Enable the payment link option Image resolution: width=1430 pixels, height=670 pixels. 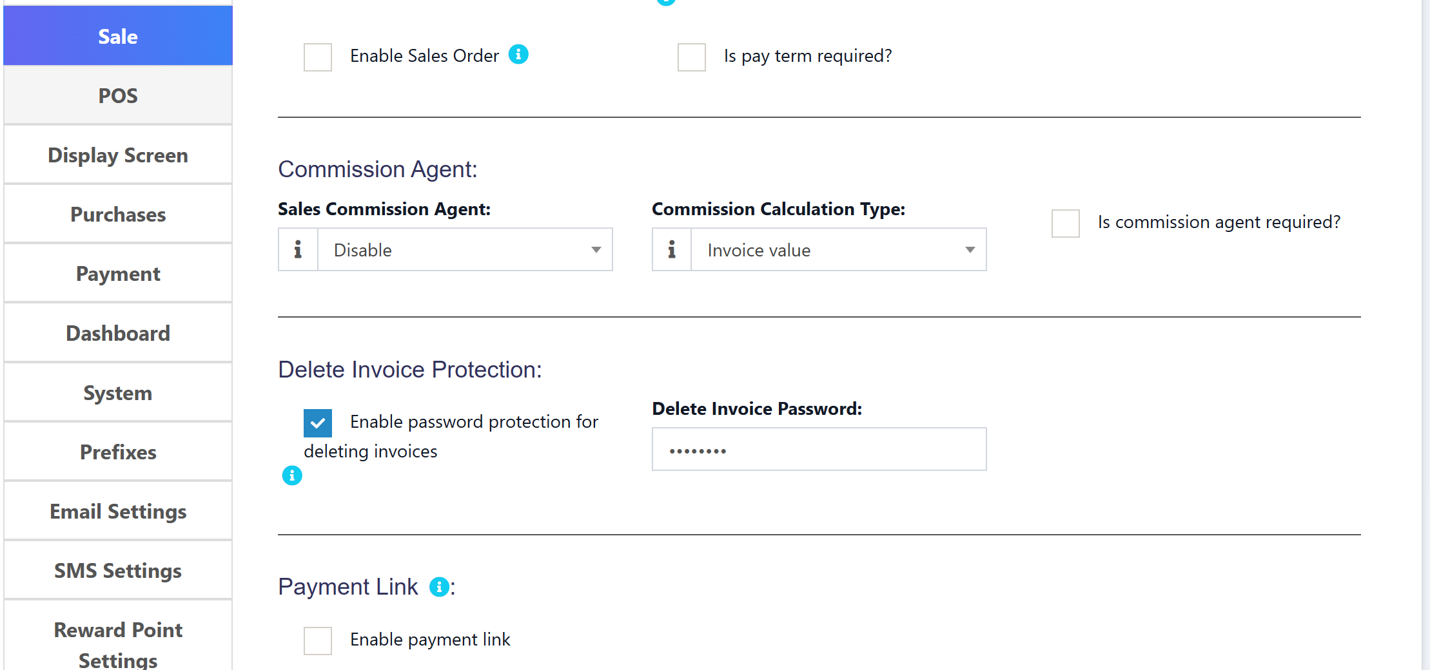point(317,640)
